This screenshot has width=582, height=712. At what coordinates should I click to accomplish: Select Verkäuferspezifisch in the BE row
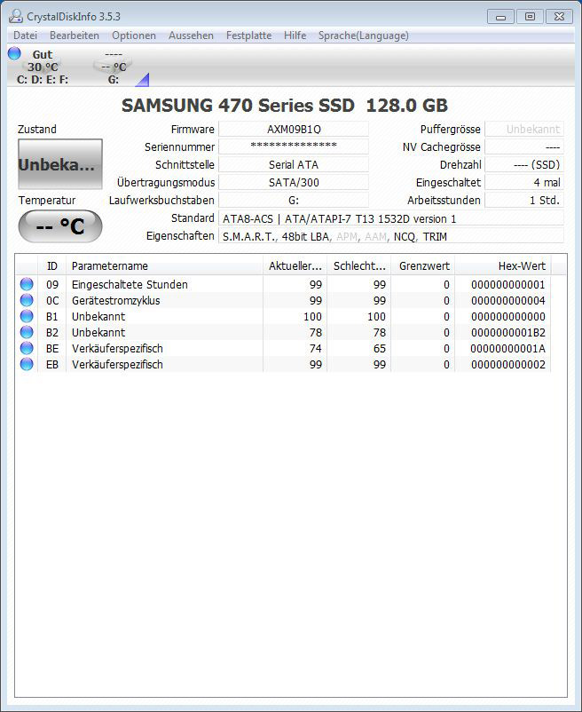point(117,348)
